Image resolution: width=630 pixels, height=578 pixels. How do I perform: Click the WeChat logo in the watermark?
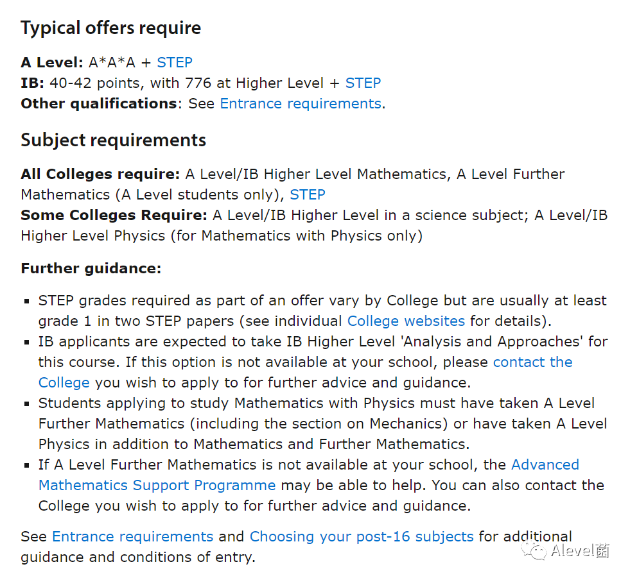pyautogui.click(x=534, y=551)
